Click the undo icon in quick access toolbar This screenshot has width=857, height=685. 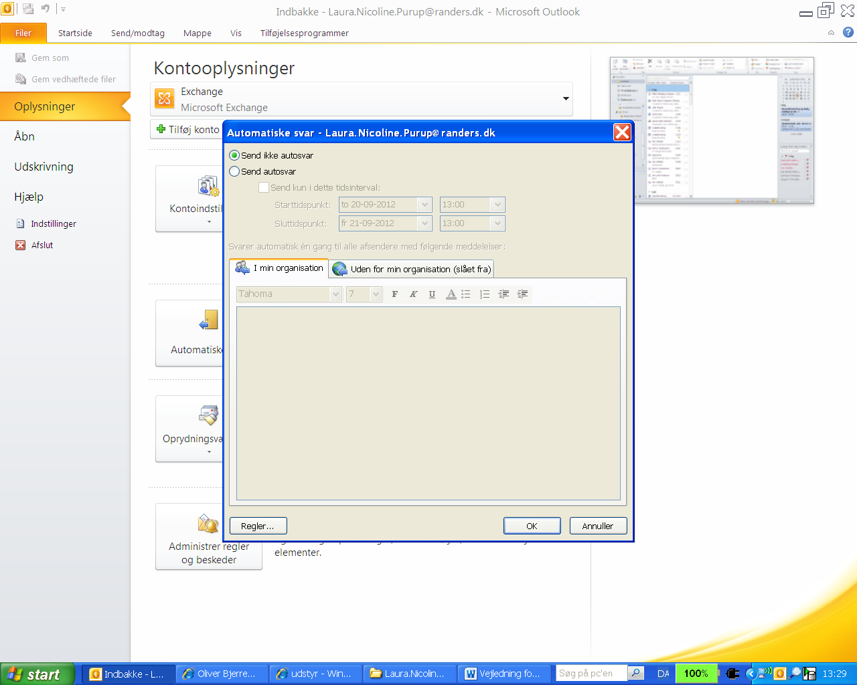click(x=46, y=9)
